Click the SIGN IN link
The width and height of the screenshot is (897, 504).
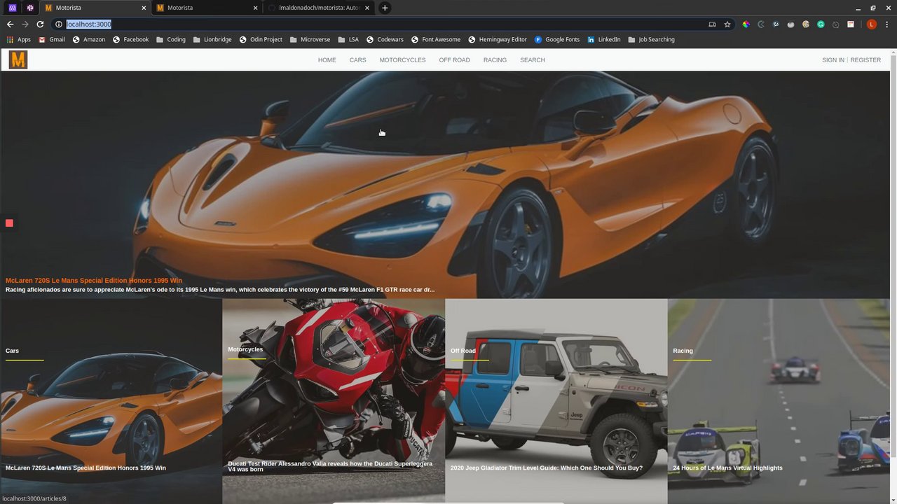[833, 60]
